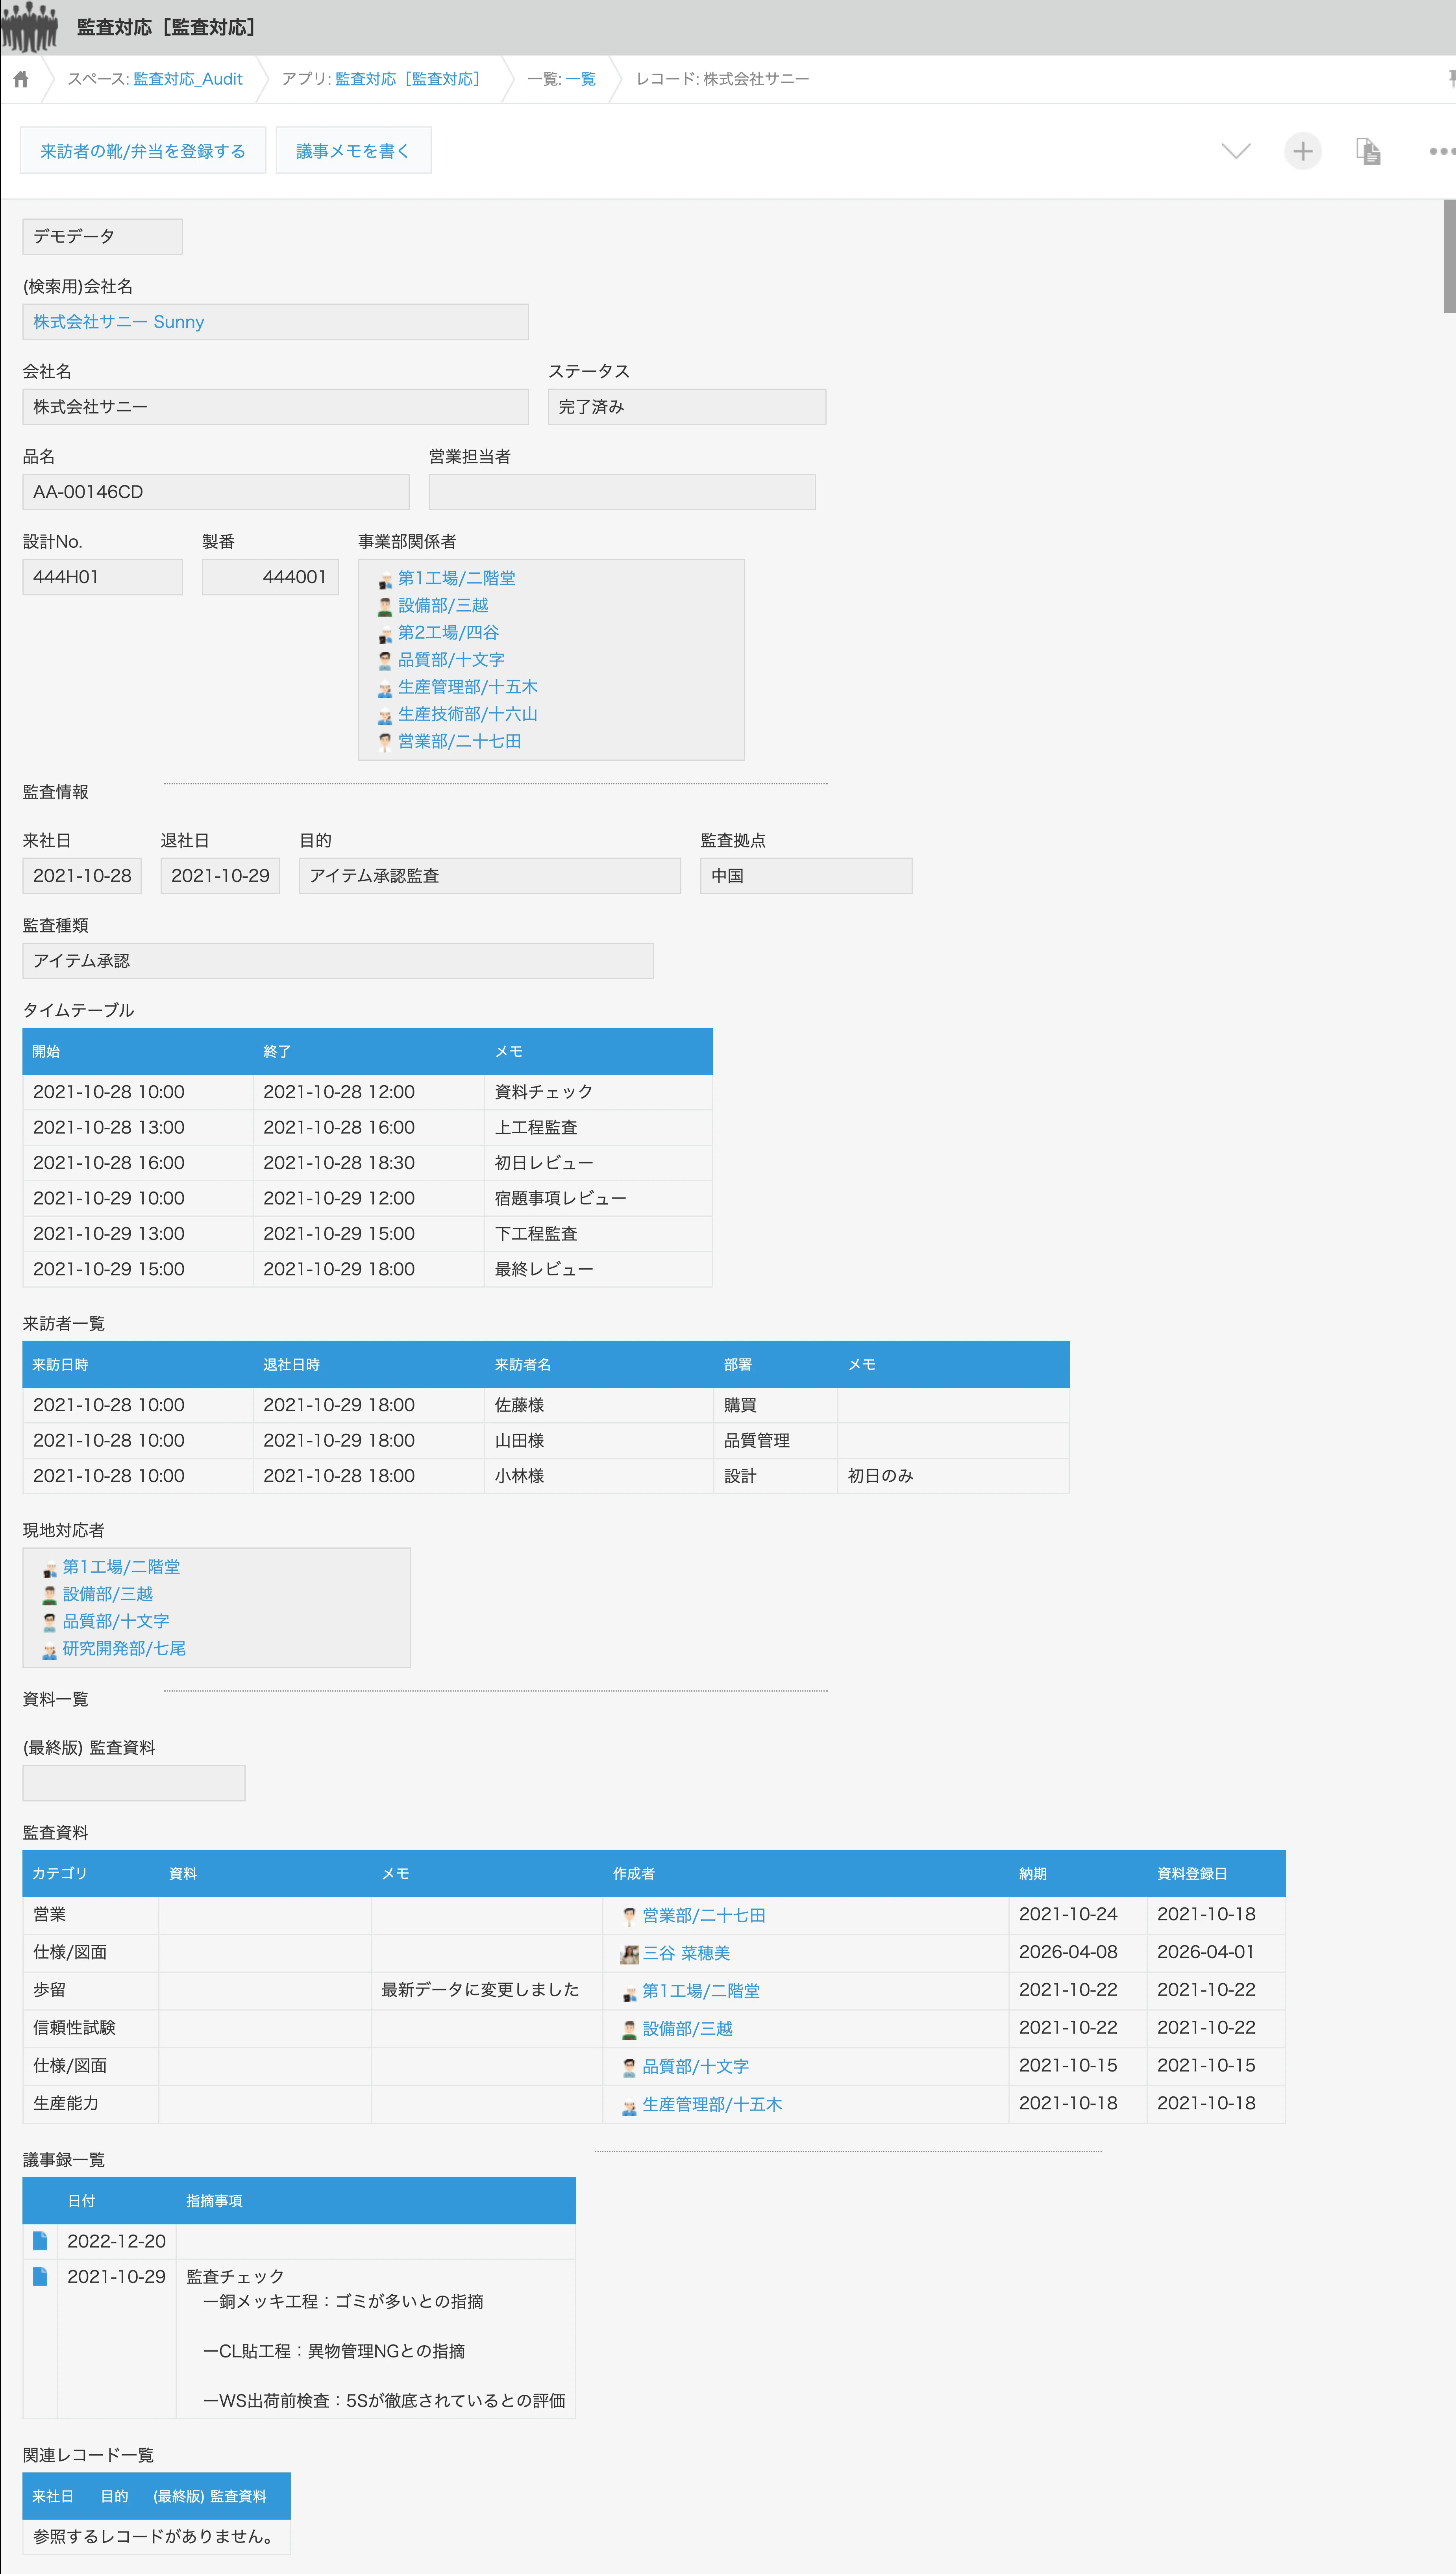The image size is (1456, 2574).
Task: Open the document icon in the 2021-10-29 minutes row
Action: click(40, 2276)
